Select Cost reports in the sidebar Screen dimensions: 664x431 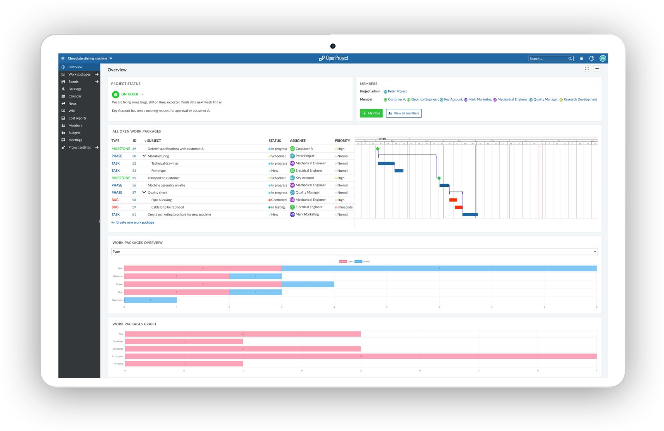pyautogui.click(x=77, y=118)
